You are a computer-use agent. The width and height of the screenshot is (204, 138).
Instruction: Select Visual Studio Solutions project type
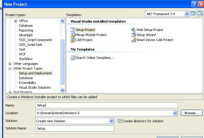click(x=35, y=87)
